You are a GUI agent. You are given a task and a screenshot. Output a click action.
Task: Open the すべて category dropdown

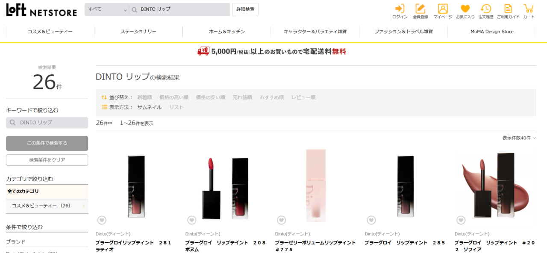[107, 9]
